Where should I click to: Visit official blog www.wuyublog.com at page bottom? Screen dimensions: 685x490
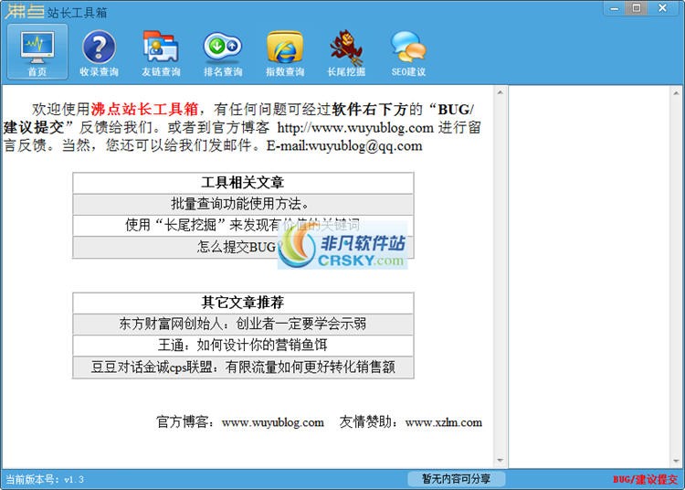tap(272, 422)
